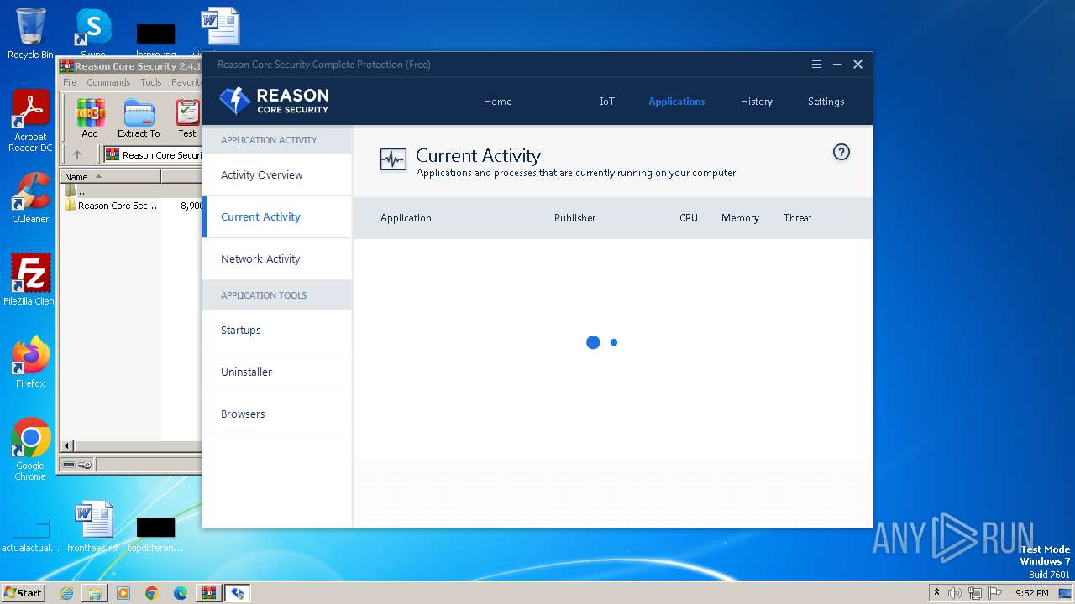
Task: Sort by CPU column header
Action: coord(689,218)
